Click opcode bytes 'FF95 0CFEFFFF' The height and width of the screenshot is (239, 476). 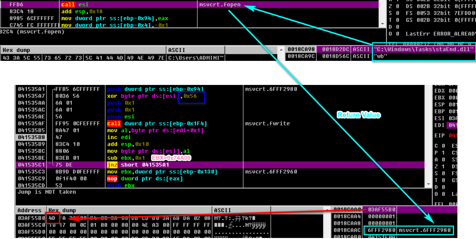point(78,123)
